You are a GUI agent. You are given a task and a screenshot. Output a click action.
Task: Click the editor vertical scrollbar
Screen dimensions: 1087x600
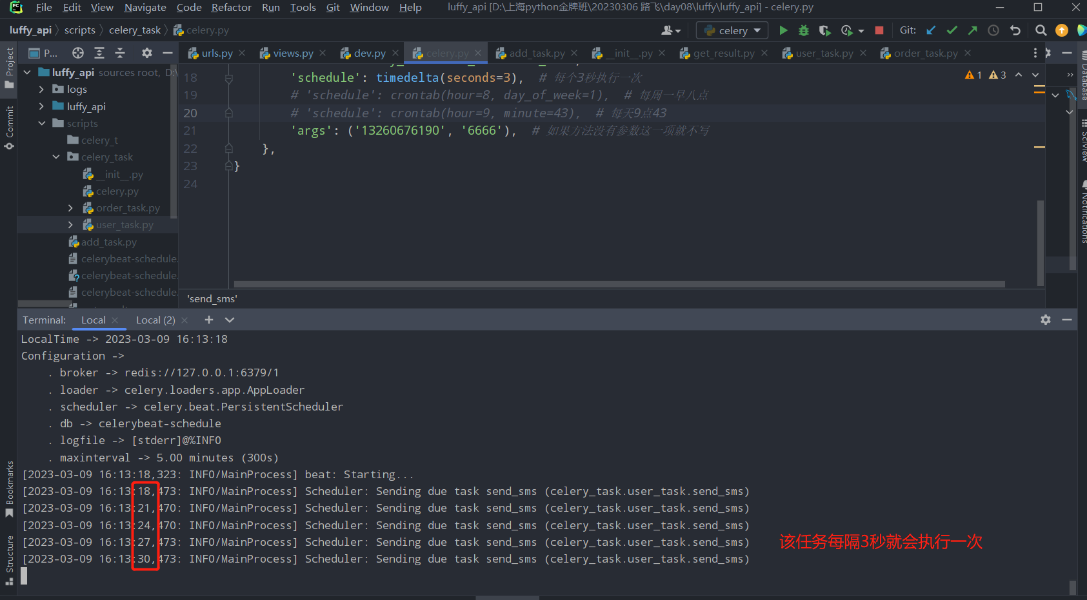tap(1040, 242)
